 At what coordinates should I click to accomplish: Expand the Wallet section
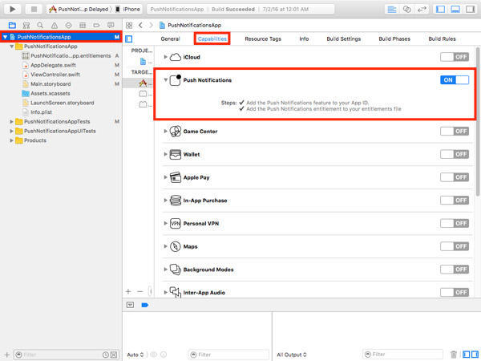165,154
